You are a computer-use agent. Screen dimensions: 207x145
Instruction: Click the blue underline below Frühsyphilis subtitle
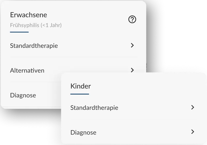[19, 32]
